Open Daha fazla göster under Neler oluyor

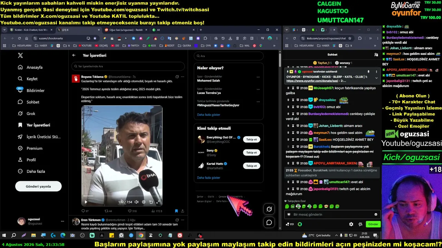click(x=209, y=115)
